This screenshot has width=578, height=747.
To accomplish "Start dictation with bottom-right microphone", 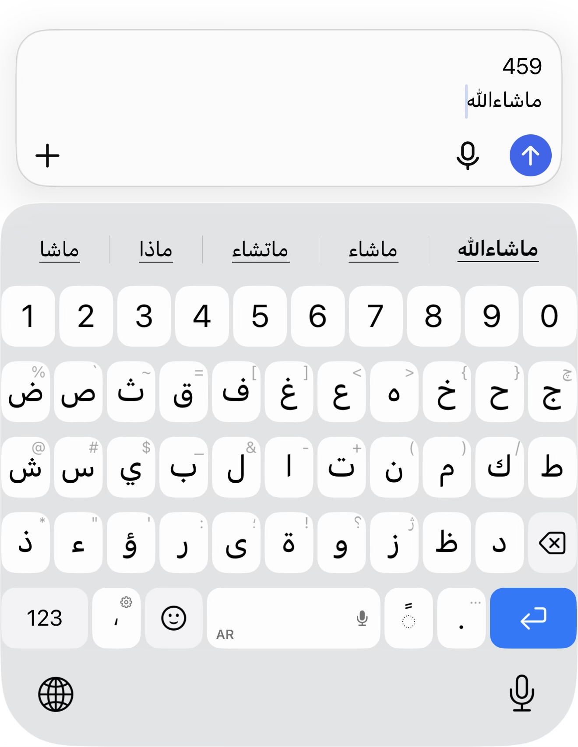I will (x=522, y=693).
